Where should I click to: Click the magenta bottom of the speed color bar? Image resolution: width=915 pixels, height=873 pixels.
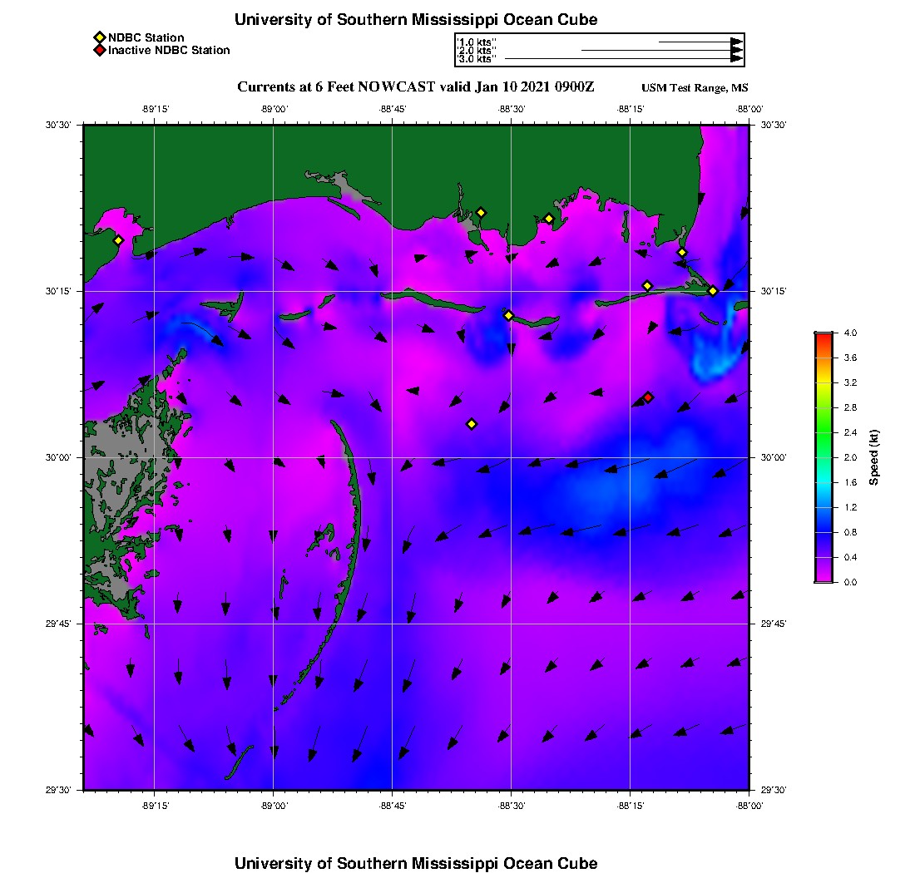pos(824,578)
